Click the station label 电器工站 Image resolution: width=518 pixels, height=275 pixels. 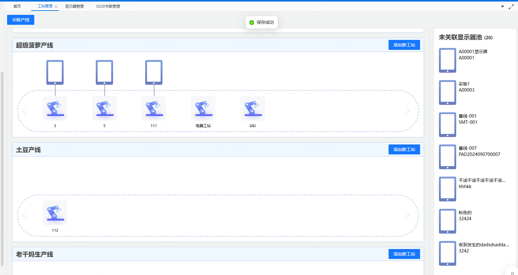point(203,126)
